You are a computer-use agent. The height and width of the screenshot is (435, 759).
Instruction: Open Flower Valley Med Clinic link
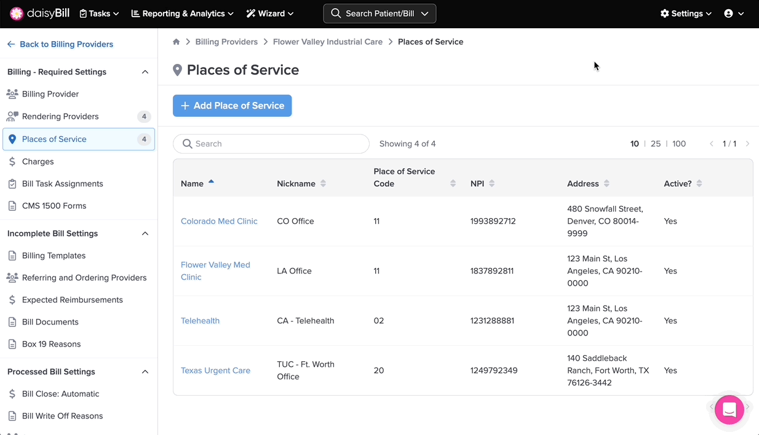pos(215,271)
